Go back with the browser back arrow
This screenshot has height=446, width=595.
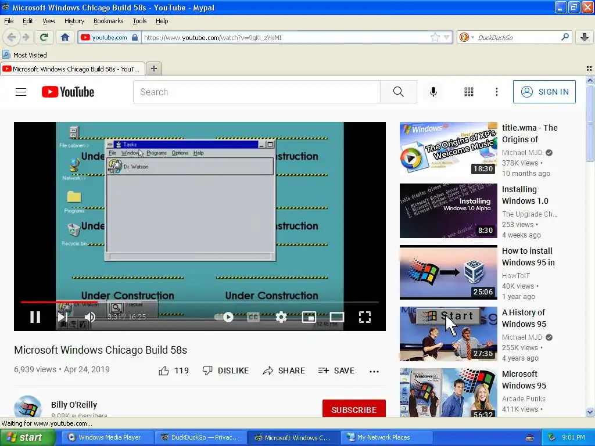click(x=12, y=37)
